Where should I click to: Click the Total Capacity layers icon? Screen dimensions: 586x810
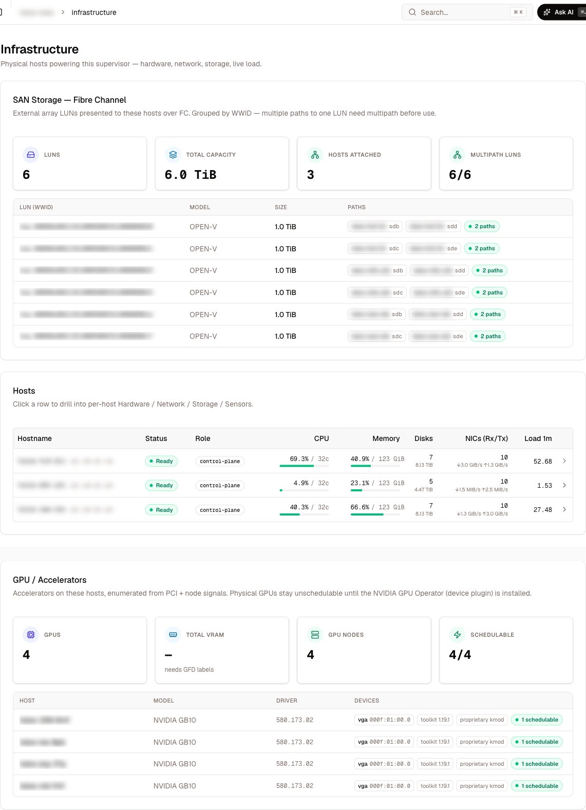[x=173, y=155]
